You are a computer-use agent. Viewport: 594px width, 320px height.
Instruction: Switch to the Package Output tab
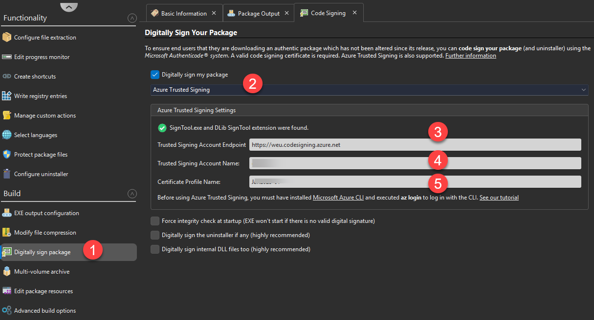258,13
